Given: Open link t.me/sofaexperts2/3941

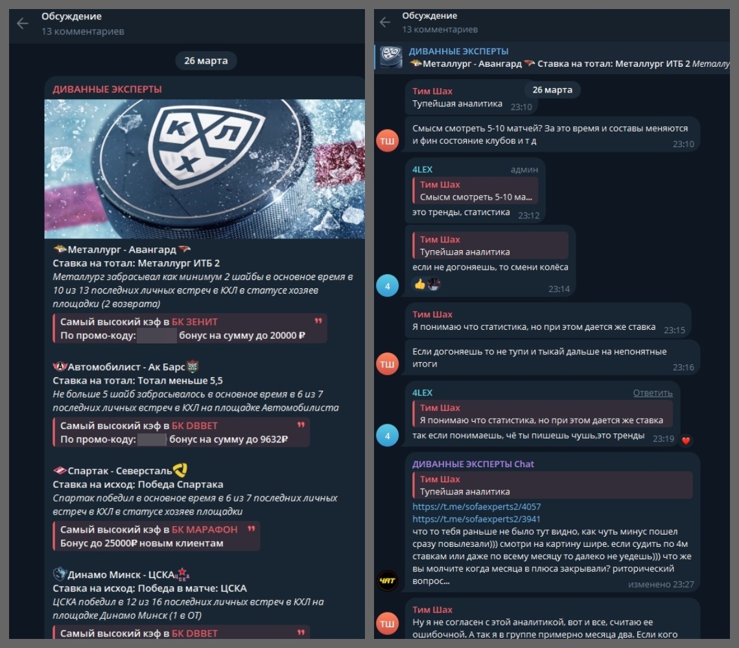Looking at the screenshot, I should click(476, 519).
